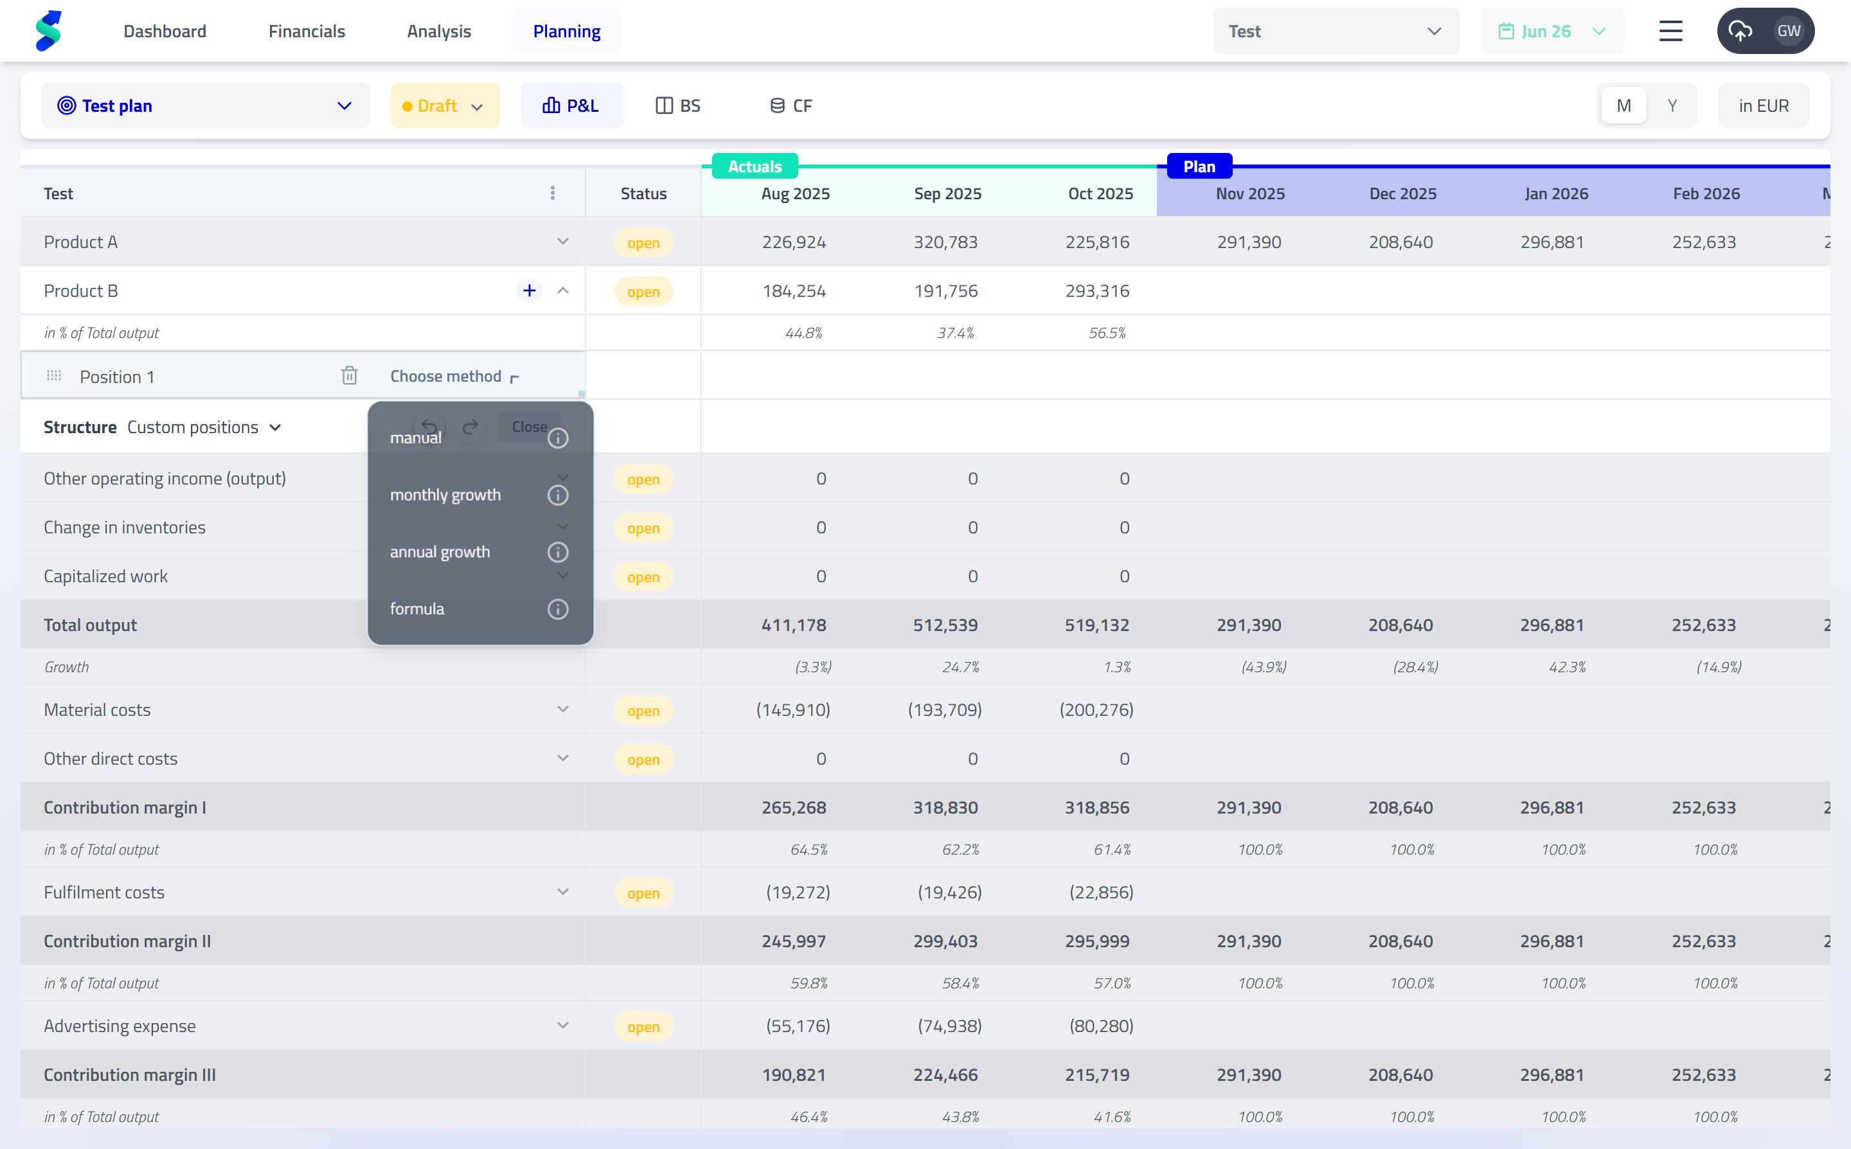Click info icon next to formula
The image size is (1851, 1149).
558,609
